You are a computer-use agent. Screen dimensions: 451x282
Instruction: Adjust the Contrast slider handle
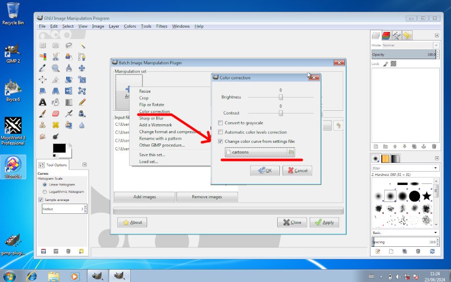click(x=281, y=113)
